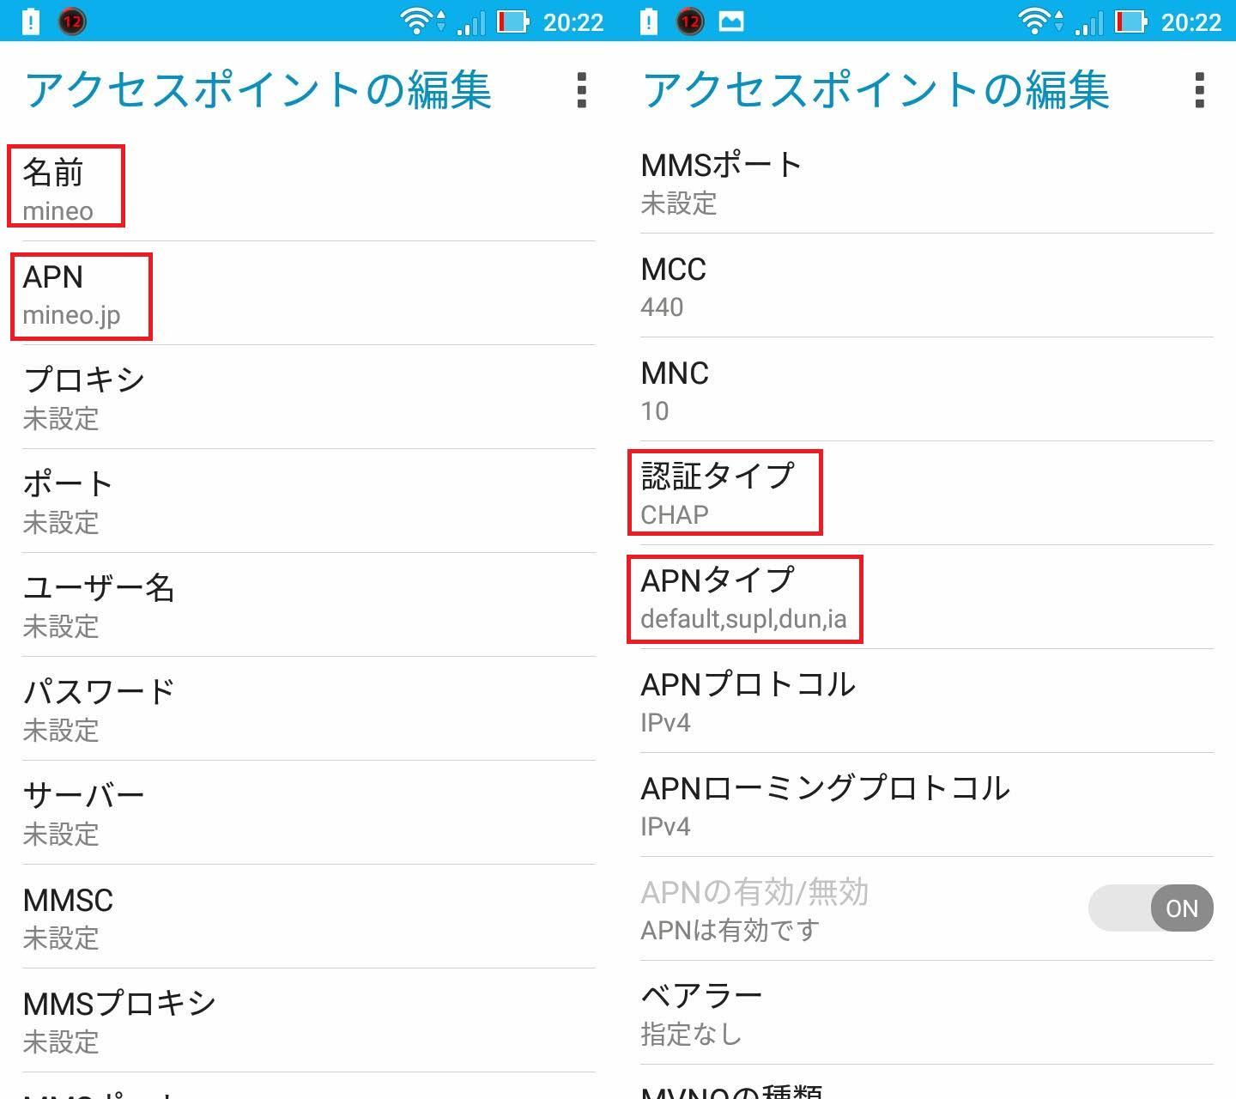Tap the low battery icon on left screen
Screen dimensions: 1236x1099
point(512,21)
